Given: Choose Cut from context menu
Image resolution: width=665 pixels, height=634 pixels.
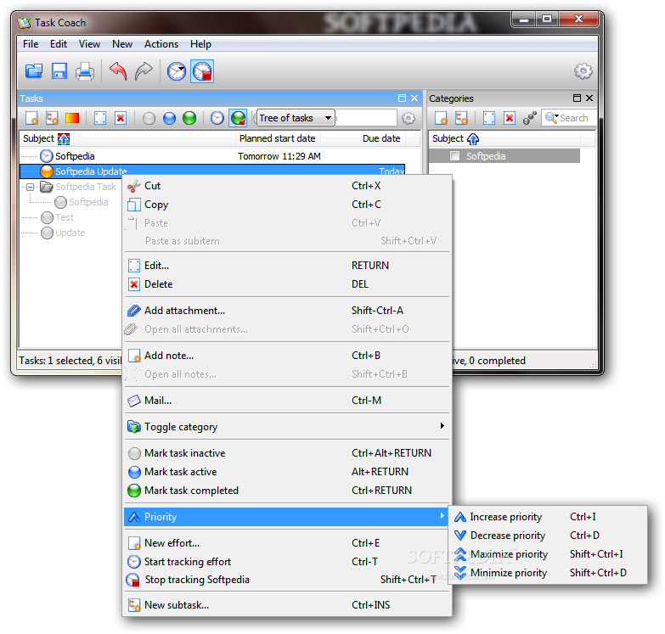Looking at the screenshot, I should 287,186.
